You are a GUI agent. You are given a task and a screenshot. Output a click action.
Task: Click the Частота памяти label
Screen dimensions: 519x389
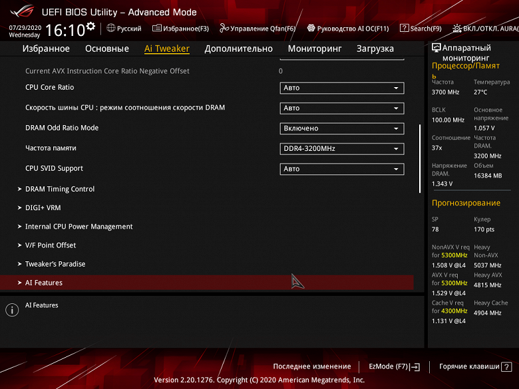[51, 148]
